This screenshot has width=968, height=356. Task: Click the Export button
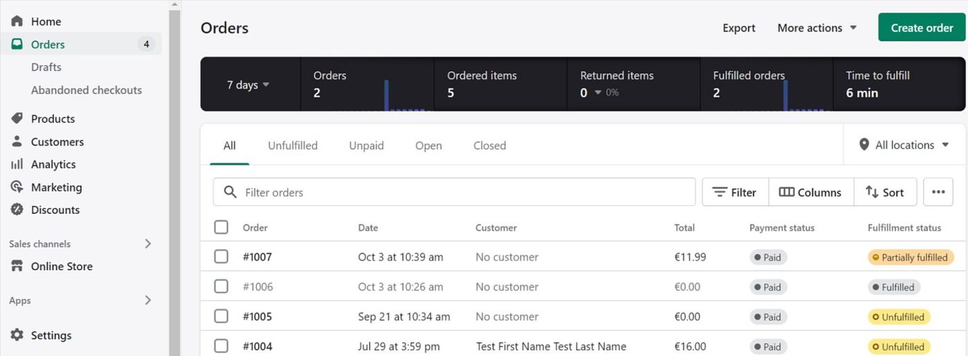pyautogui.click(x=739, y=28)
